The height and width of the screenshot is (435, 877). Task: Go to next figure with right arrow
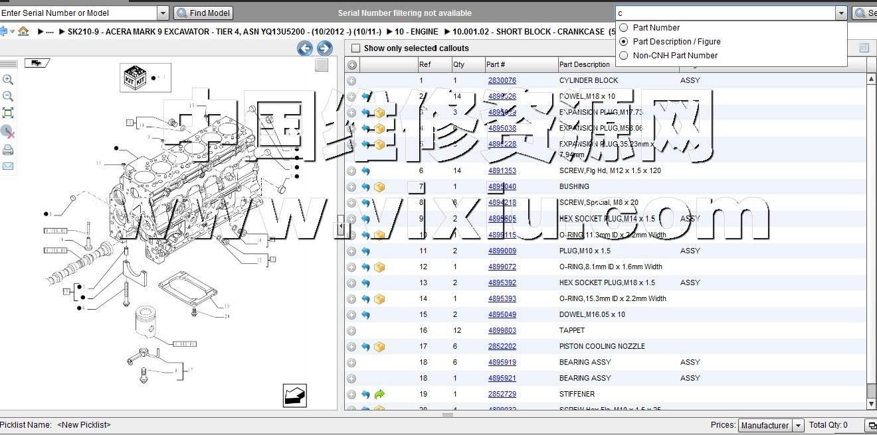click(x=324, y=48)
